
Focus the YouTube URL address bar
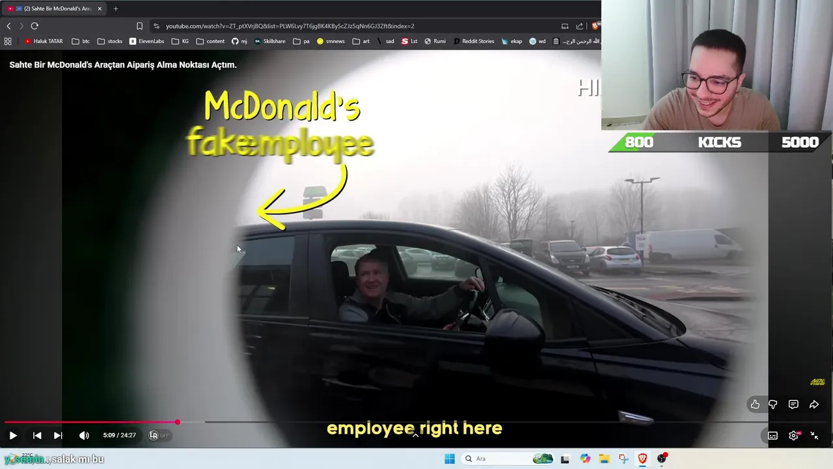click(x=290, y=26)
